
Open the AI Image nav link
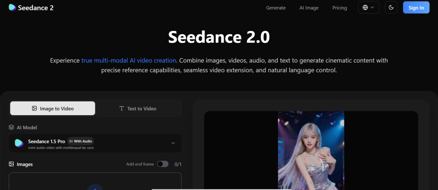click(309, 8)
